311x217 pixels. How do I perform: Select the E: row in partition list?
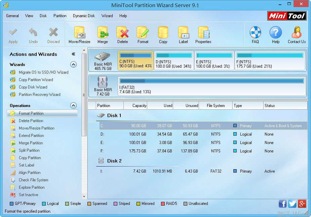[198, 143]
